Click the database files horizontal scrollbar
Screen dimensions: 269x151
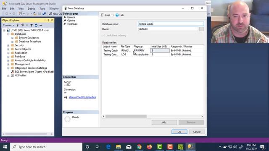click(126, 117)
